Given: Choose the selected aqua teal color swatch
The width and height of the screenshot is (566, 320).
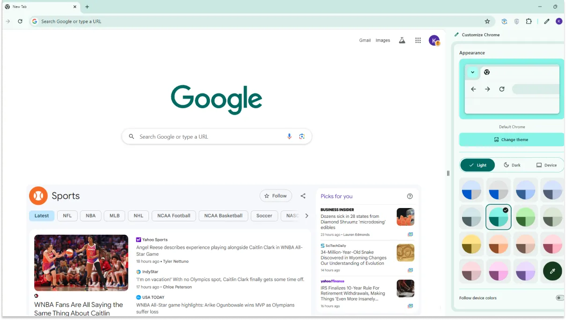Looking at the screenshot, I should pos(499,217).
